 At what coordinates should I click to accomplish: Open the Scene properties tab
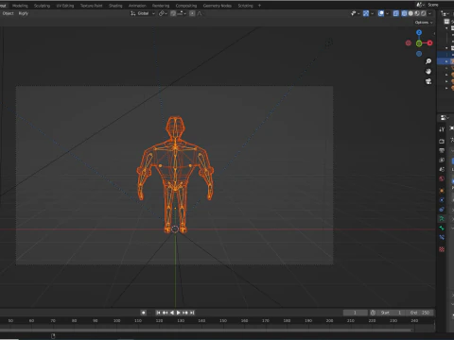[442, 169]
